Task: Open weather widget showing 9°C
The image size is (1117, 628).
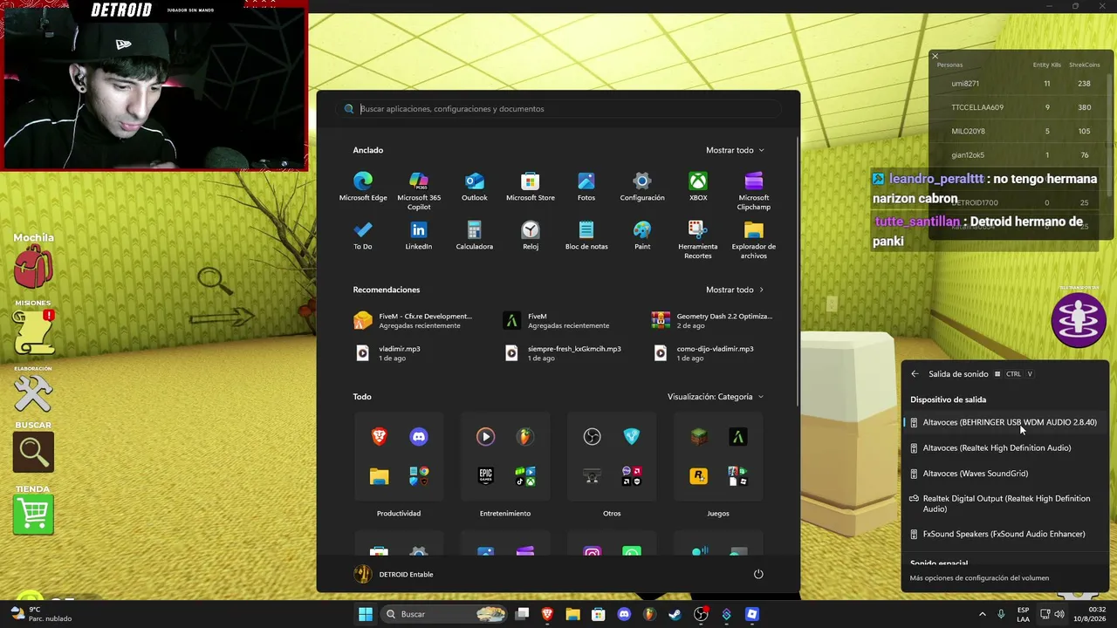Action: tap(41, 614)
